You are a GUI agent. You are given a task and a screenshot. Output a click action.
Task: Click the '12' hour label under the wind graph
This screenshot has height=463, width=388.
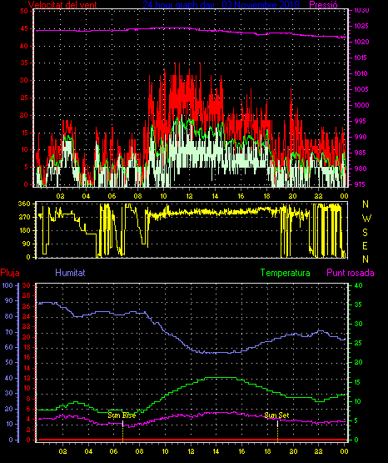(189, 196)
